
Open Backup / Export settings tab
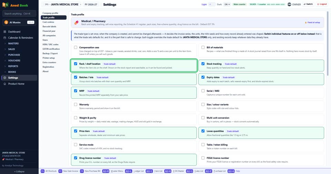53,53
